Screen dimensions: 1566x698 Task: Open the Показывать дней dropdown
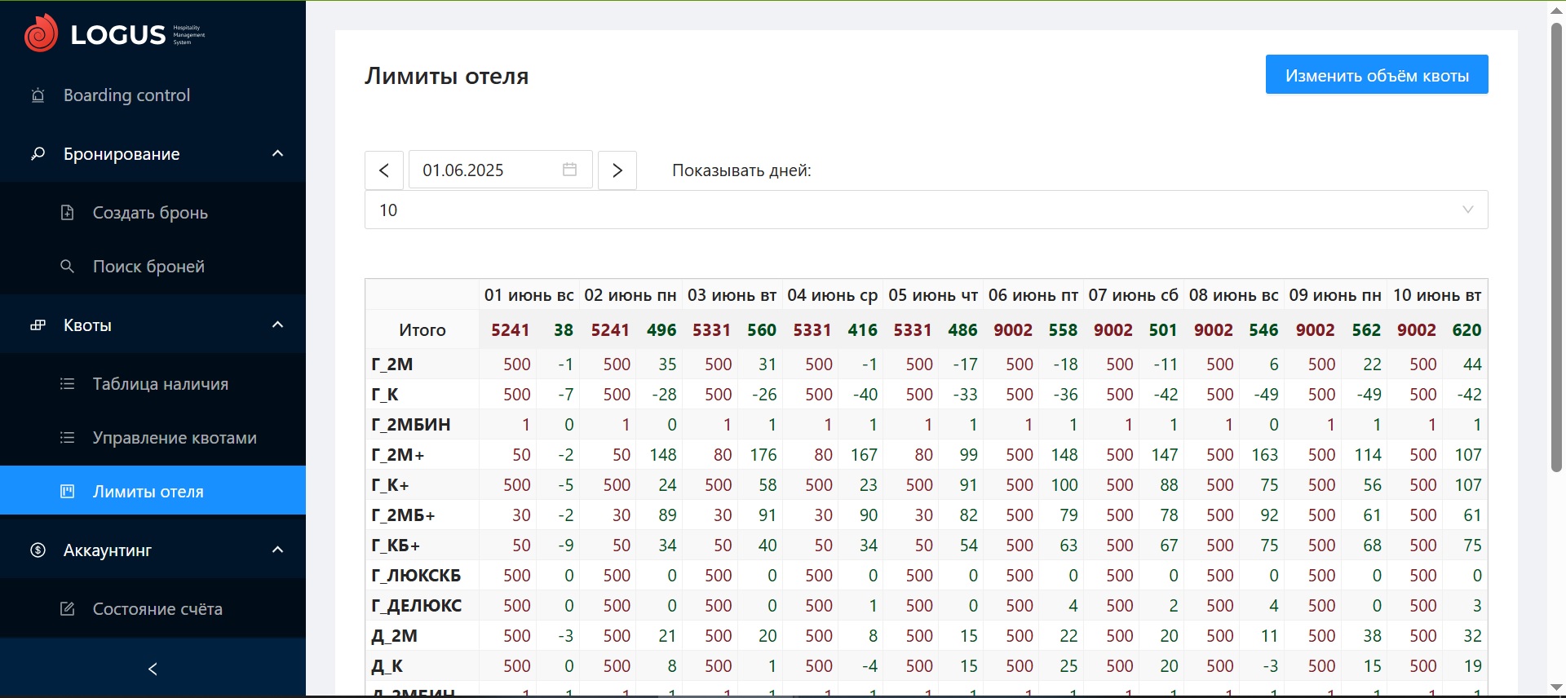point(926,210)
